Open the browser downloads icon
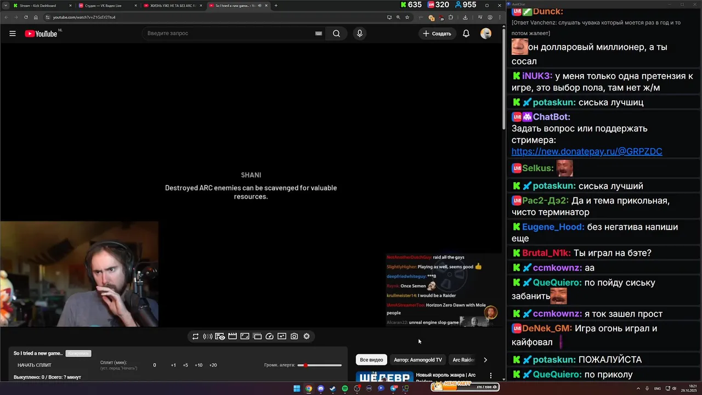Screen dimensions: 702x395 pyautogui.click(x=465, y=17)
